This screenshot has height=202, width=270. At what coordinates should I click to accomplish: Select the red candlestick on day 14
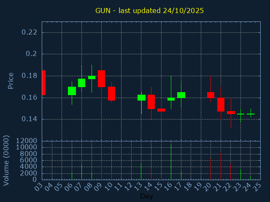point(151,102)
